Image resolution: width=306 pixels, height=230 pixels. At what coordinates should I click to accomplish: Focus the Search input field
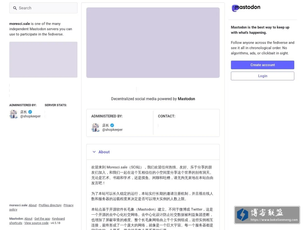pyautogui.click(x=43, y=8)
